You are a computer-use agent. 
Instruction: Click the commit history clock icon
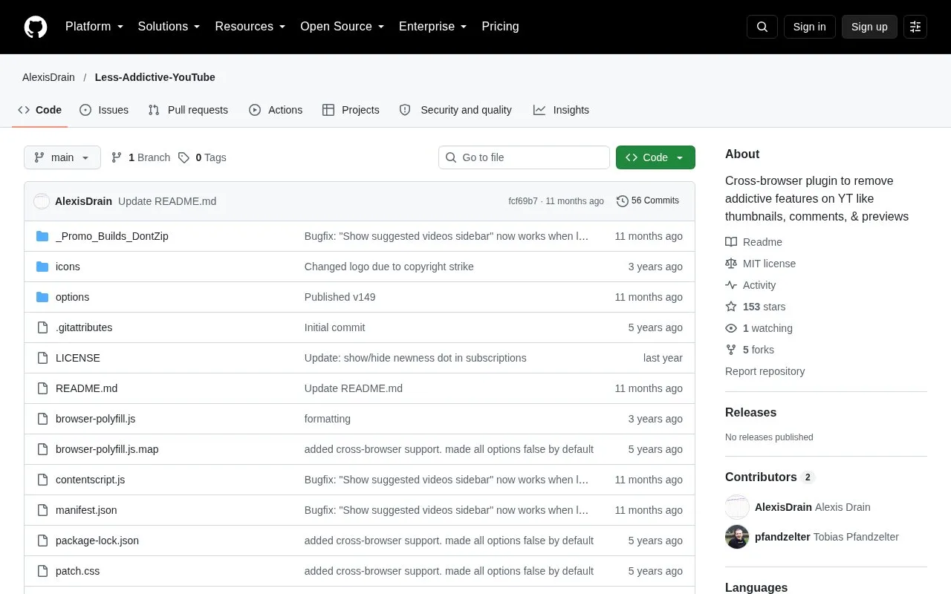pos(623,201)
